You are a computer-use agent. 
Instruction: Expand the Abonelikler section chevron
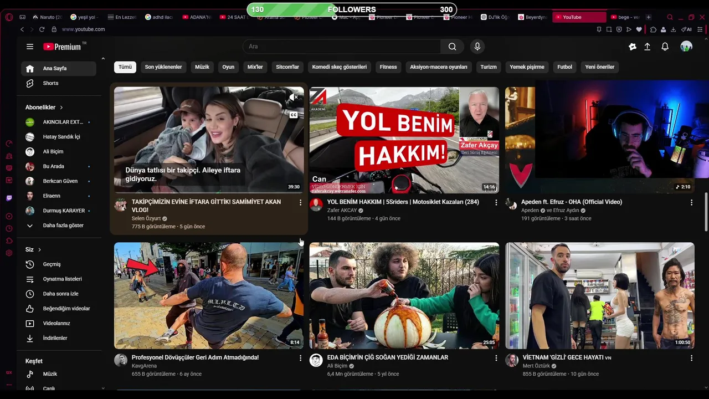tap(61, 108)
